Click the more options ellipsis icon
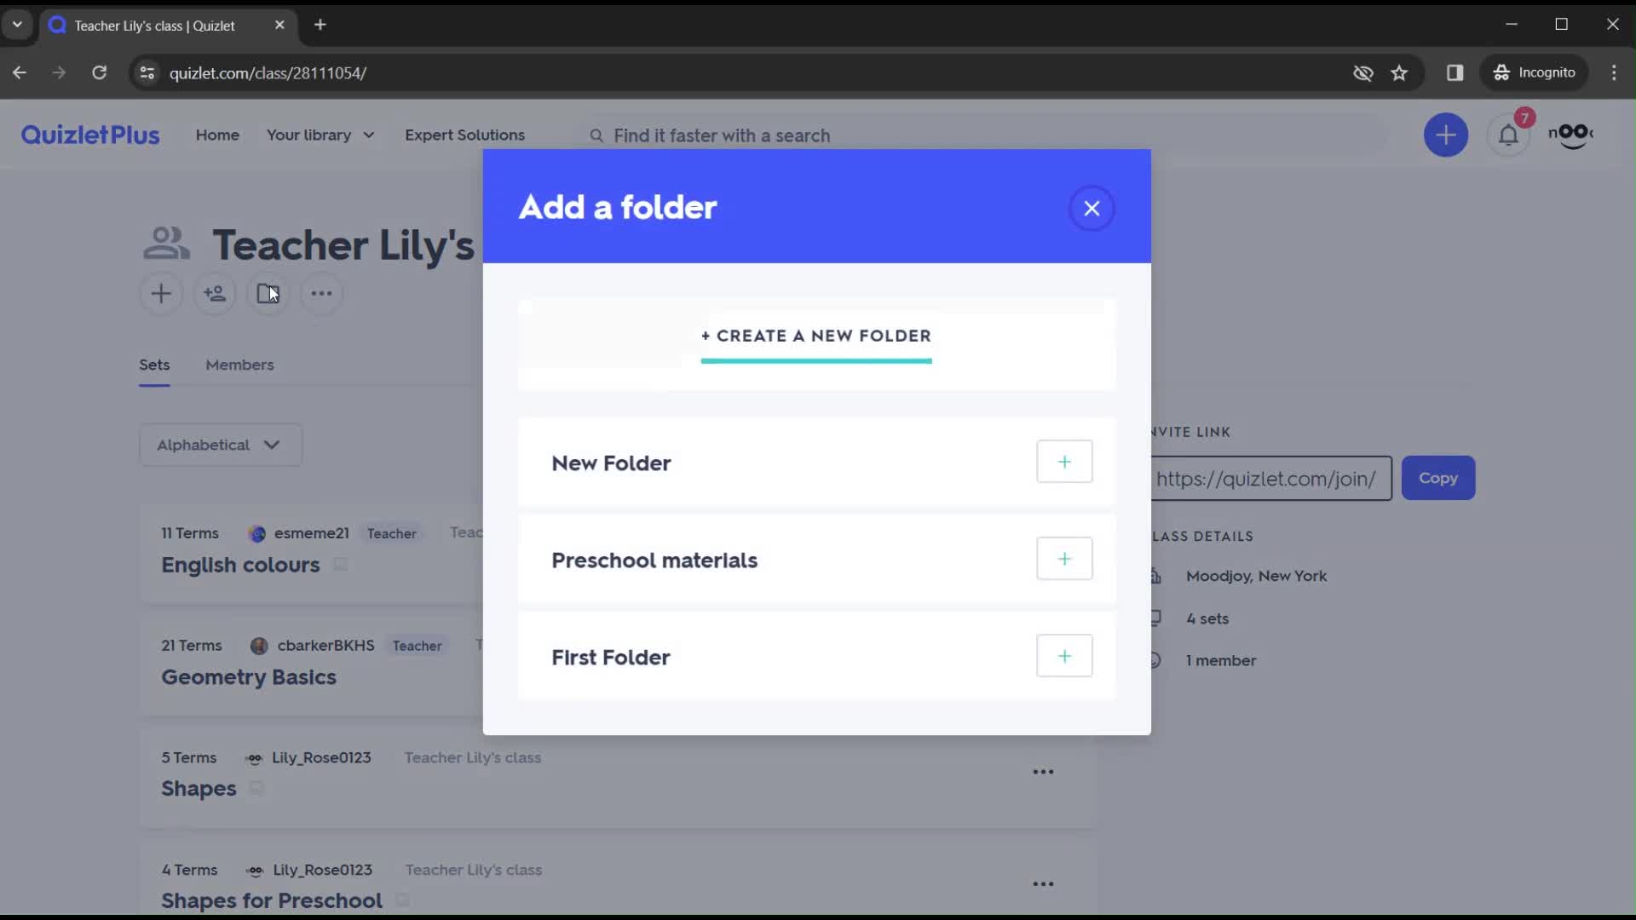This screenshot has width=1636, height=920. [321, 293]
